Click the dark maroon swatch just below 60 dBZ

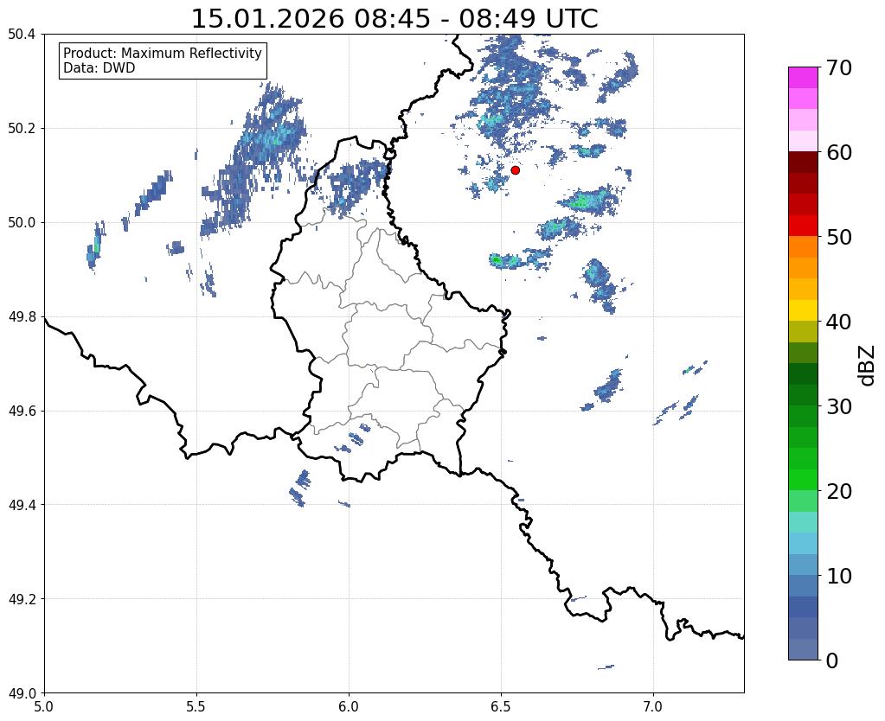point(803,162)
